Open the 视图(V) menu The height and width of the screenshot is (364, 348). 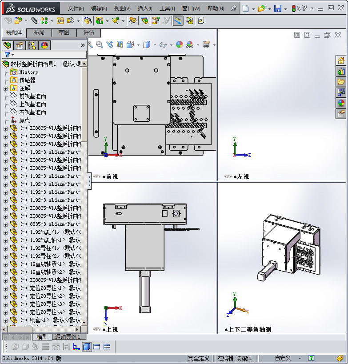click(122, 8)
